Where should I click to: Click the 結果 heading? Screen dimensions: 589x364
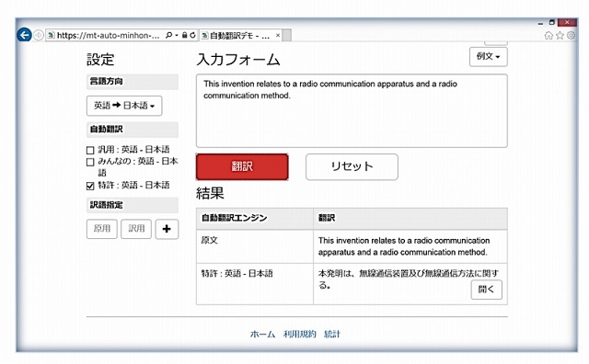coord(210,194)
